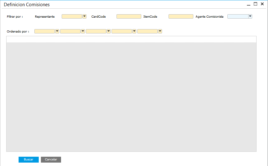Open the first Ordenado por dropdown arrow
Viewport: 268px width, 166px height.
click(x=57, y=31)
